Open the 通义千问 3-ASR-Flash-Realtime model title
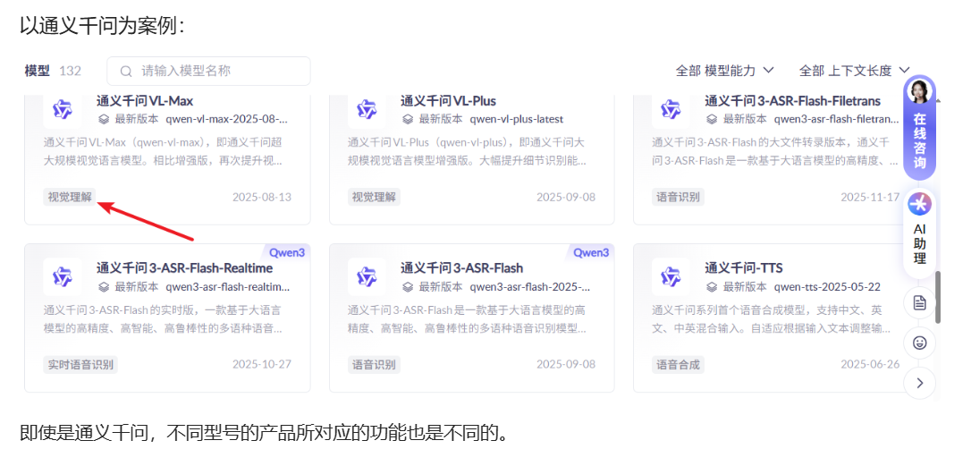 [x=184, y=268]
